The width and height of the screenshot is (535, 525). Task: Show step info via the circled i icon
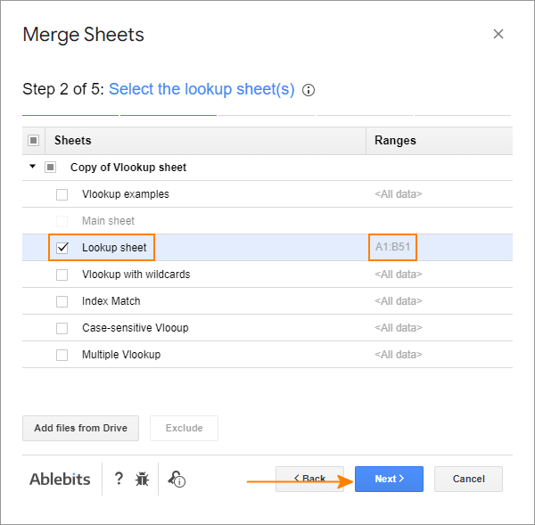309,90
